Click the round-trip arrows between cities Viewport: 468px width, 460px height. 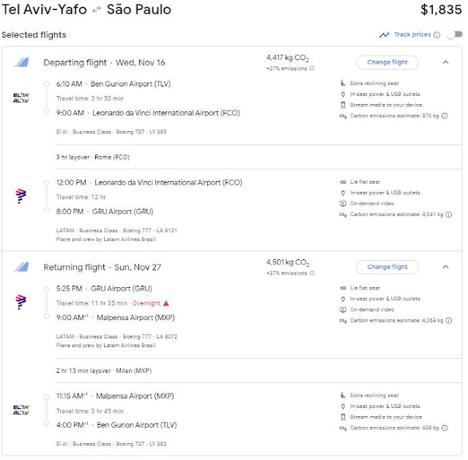(x=97, y=10)
